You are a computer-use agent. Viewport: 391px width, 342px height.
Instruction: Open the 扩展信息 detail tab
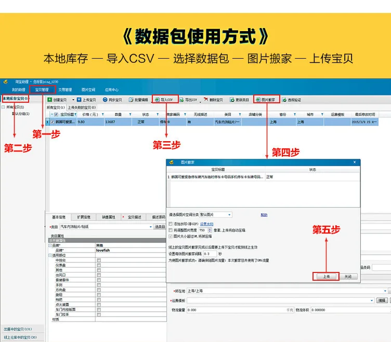tap(84, 217)
